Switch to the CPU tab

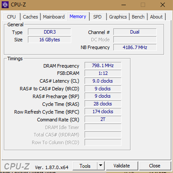[x=11, y=17]
